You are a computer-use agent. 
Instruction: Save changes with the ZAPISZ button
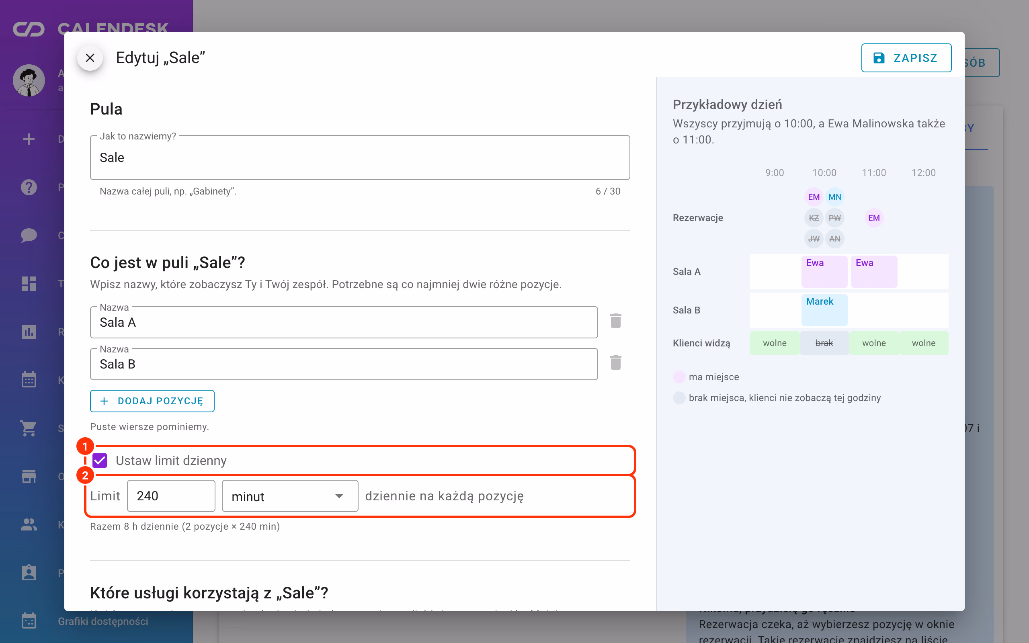(906, 58)
